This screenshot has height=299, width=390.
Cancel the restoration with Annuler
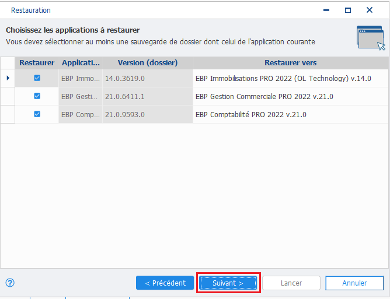coord(354,283)
